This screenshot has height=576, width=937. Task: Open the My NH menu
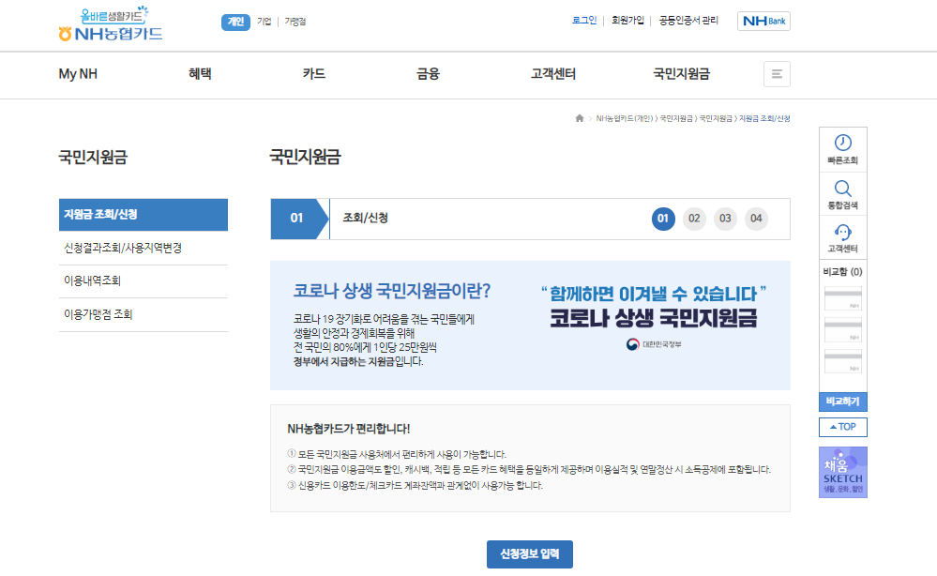pos(78,74)
